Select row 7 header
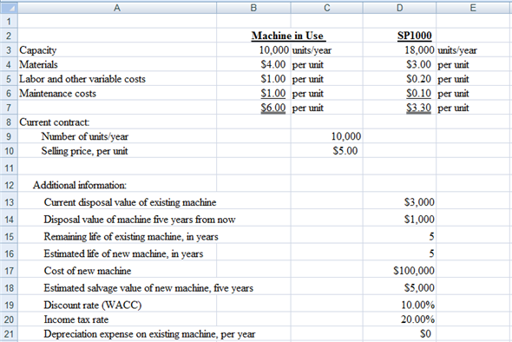This screenshot has height=342, width=512. point(9,108)
